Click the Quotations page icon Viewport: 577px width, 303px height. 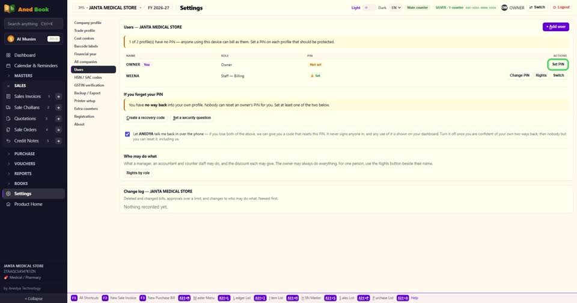click(8, 118)
